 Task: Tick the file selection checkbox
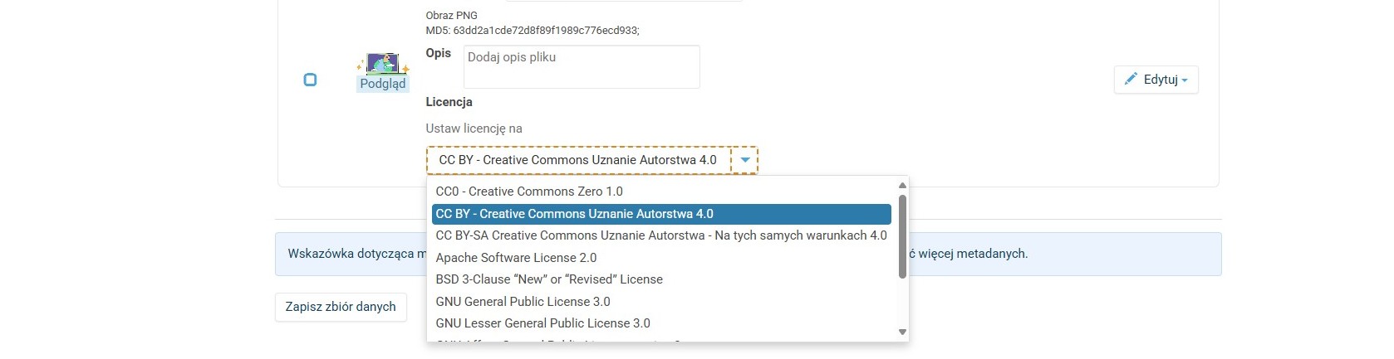[310, 80]
